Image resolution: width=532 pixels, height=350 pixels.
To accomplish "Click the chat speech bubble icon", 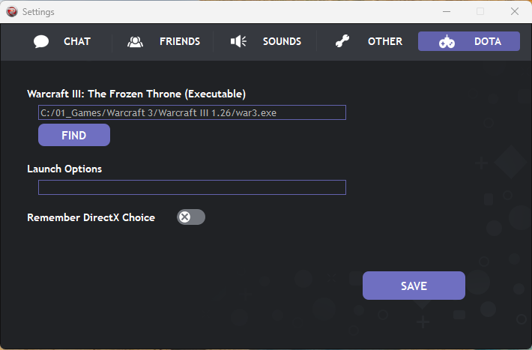I will click(41, 41).
